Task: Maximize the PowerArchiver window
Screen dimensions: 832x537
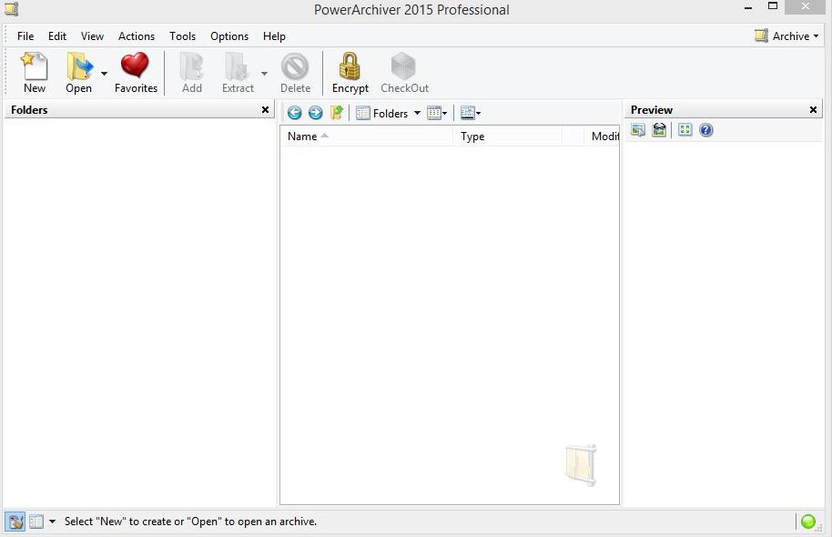Action: 773,6
